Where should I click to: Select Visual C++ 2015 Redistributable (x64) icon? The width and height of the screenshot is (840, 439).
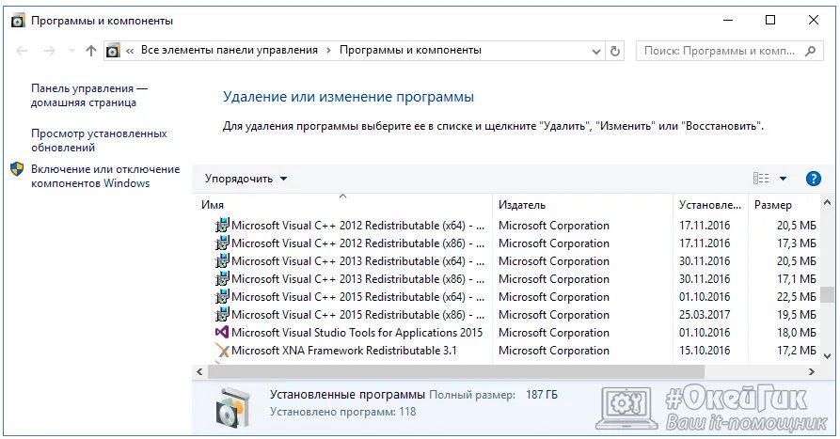222,297
